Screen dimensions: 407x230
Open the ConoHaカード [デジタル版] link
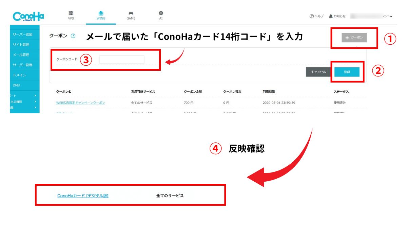83,195
